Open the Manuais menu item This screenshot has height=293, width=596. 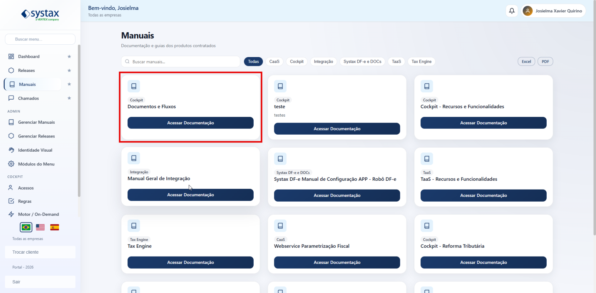click(33, 84)
